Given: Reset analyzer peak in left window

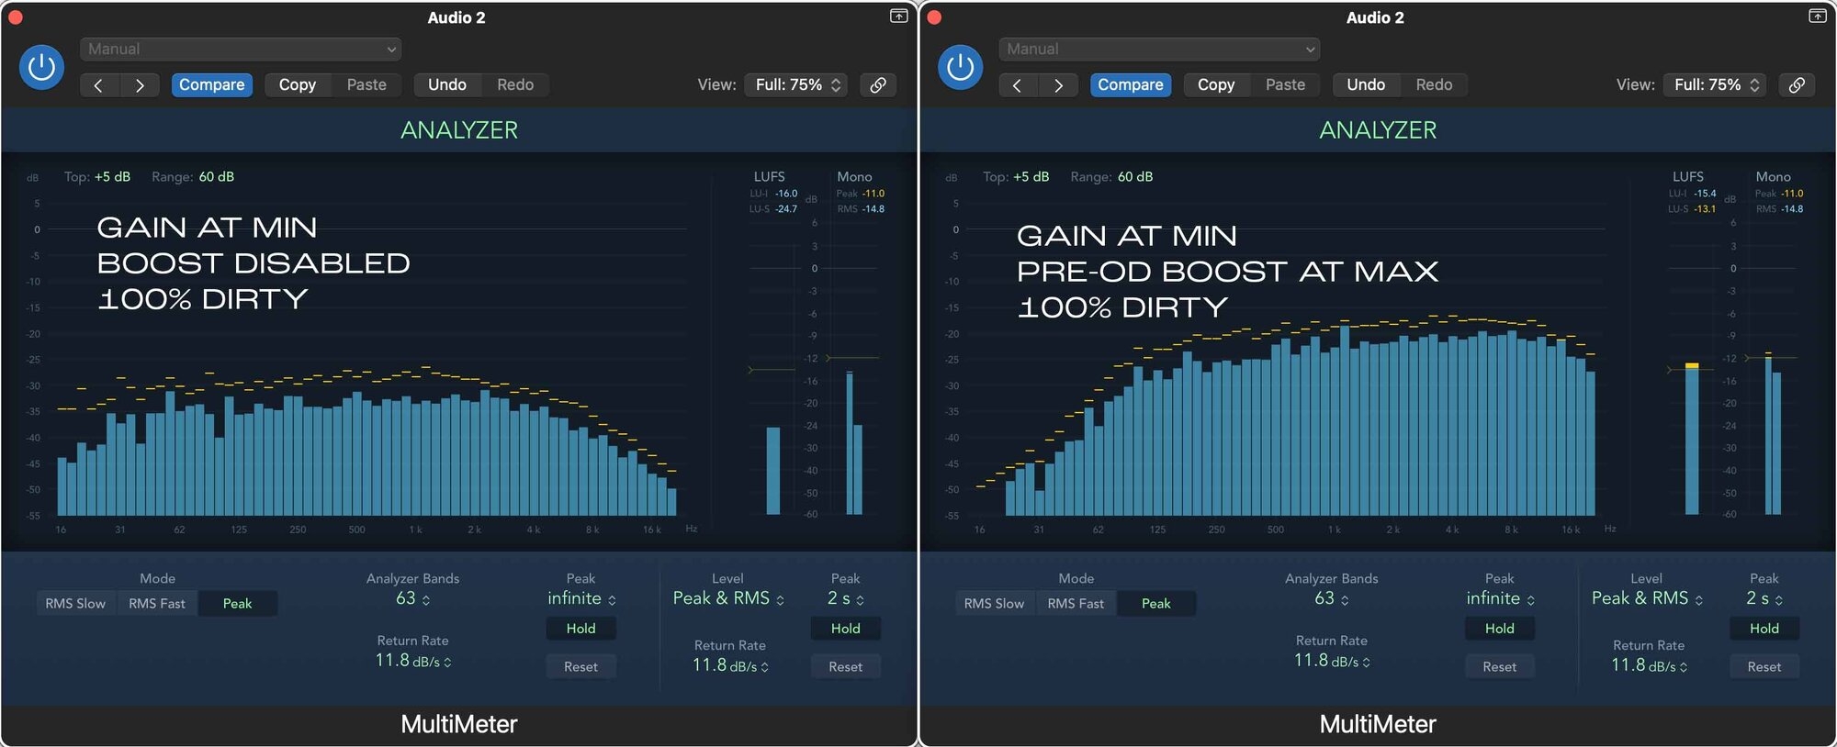Looking at the screenshot, I should [x=580, y=667].
